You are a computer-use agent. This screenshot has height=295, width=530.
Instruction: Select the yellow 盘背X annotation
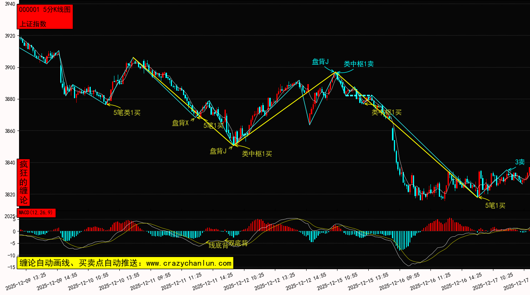180,123
